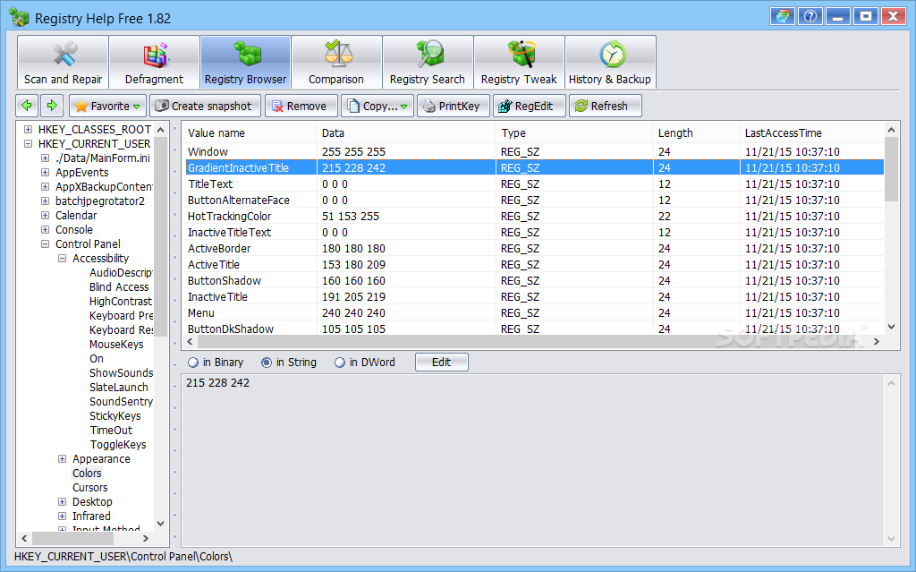The image size is (916, 572).
Task: Sort by the Value name column header
Action: (249, 132)
